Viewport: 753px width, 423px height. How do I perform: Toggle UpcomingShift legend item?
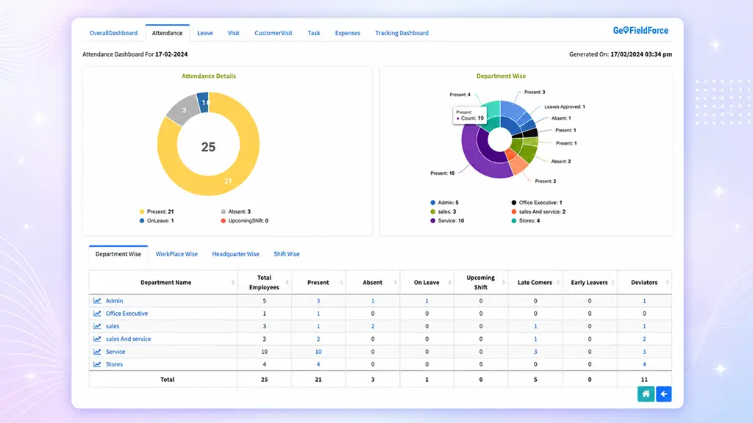coord(244,220)
